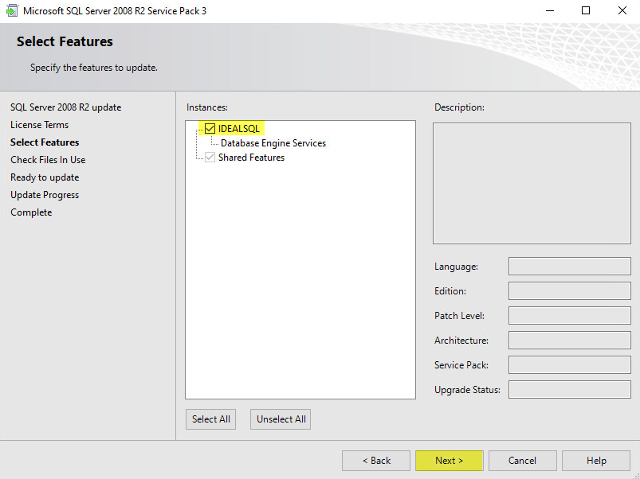Click the Unselect All button
This screenshot has width=640, height=479.
(x=281, y=419)
